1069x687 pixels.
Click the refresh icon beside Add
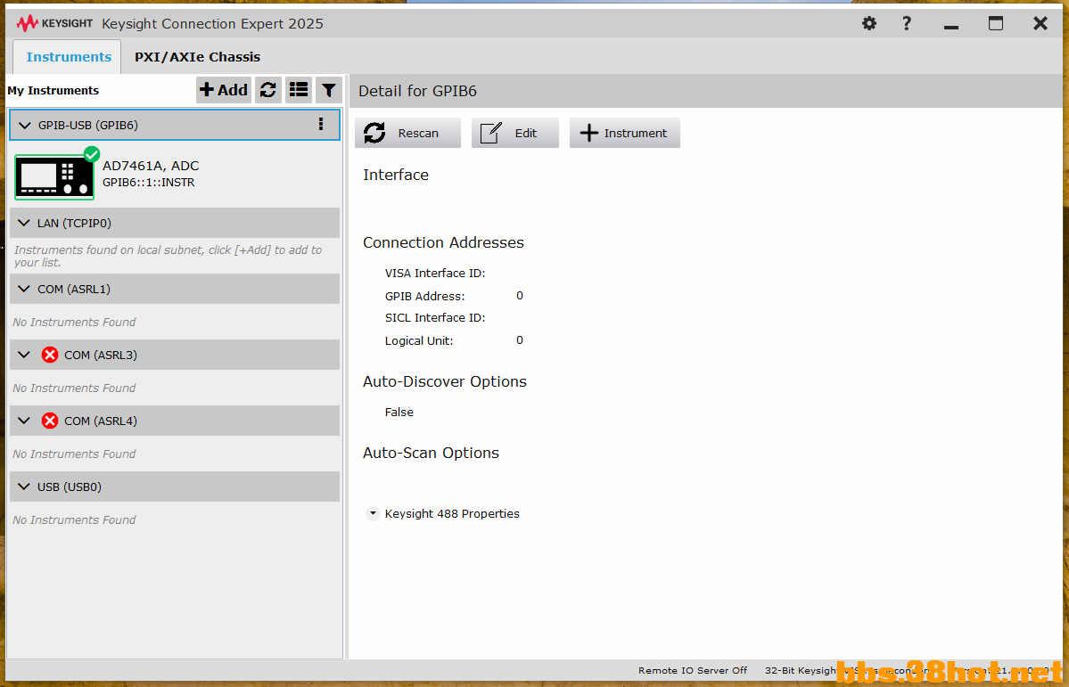[268, 90]
